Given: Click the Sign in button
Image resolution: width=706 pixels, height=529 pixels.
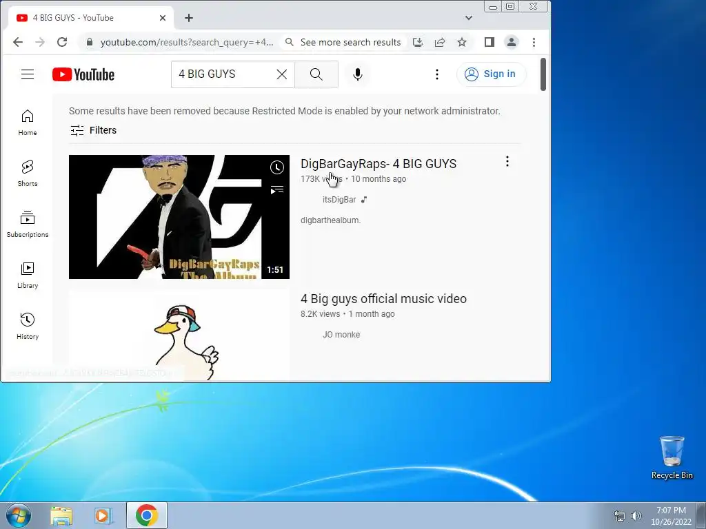Looking at the screenshot, I should coord(491,74).
